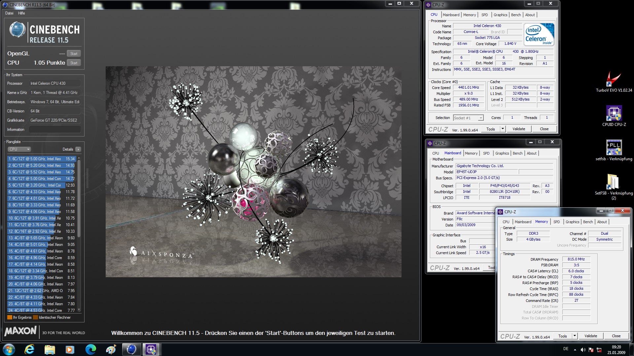Click the ranking list vertical scrollbar
This screenshot has width=634, height=356.
point(79,234)
